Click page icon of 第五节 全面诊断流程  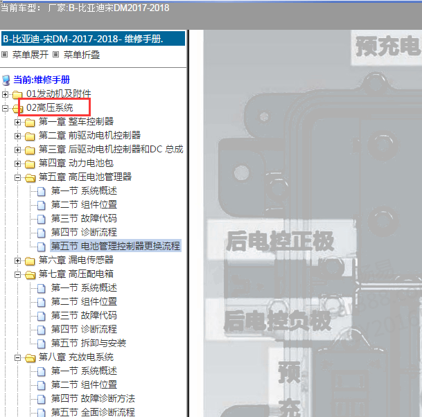pos(41,413)
